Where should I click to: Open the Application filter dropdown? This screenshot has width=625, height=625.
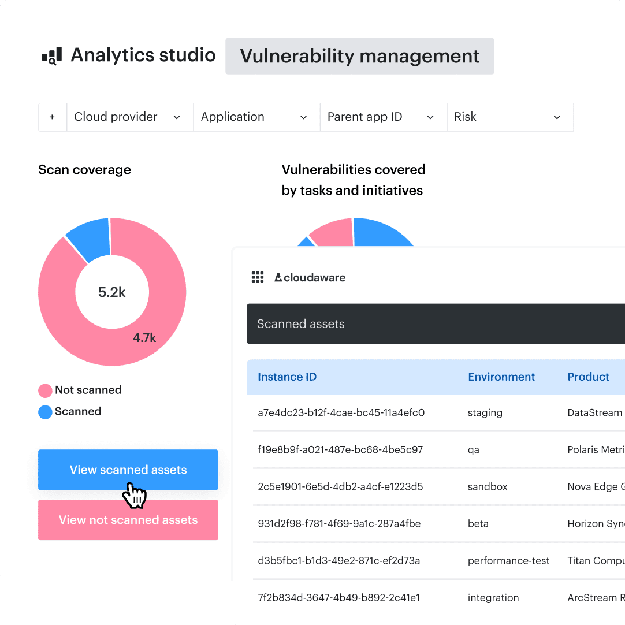coord(256,117)
